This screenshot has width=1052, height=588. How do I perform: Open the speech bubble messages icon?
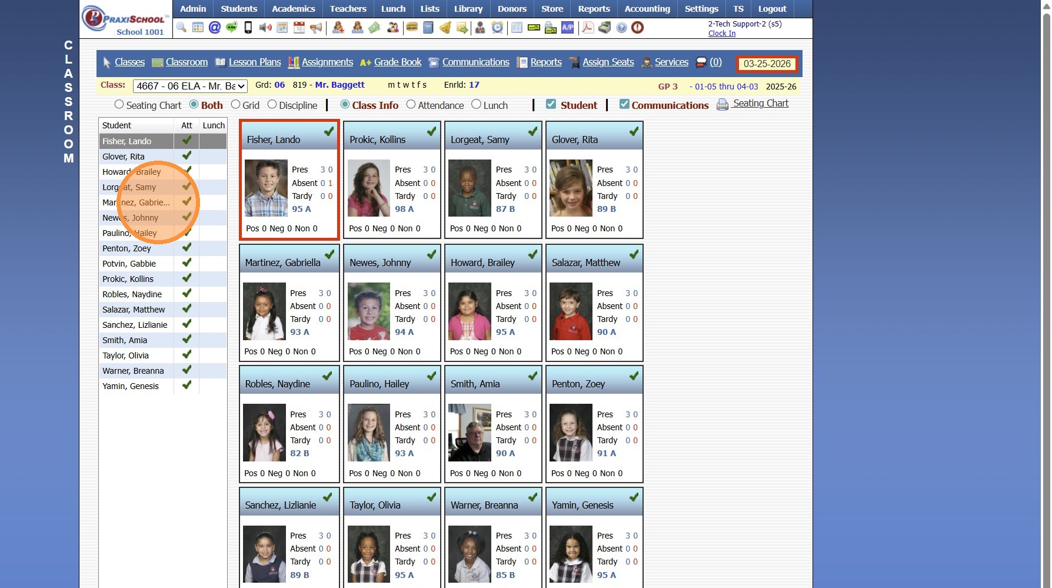tap(701, 62)
